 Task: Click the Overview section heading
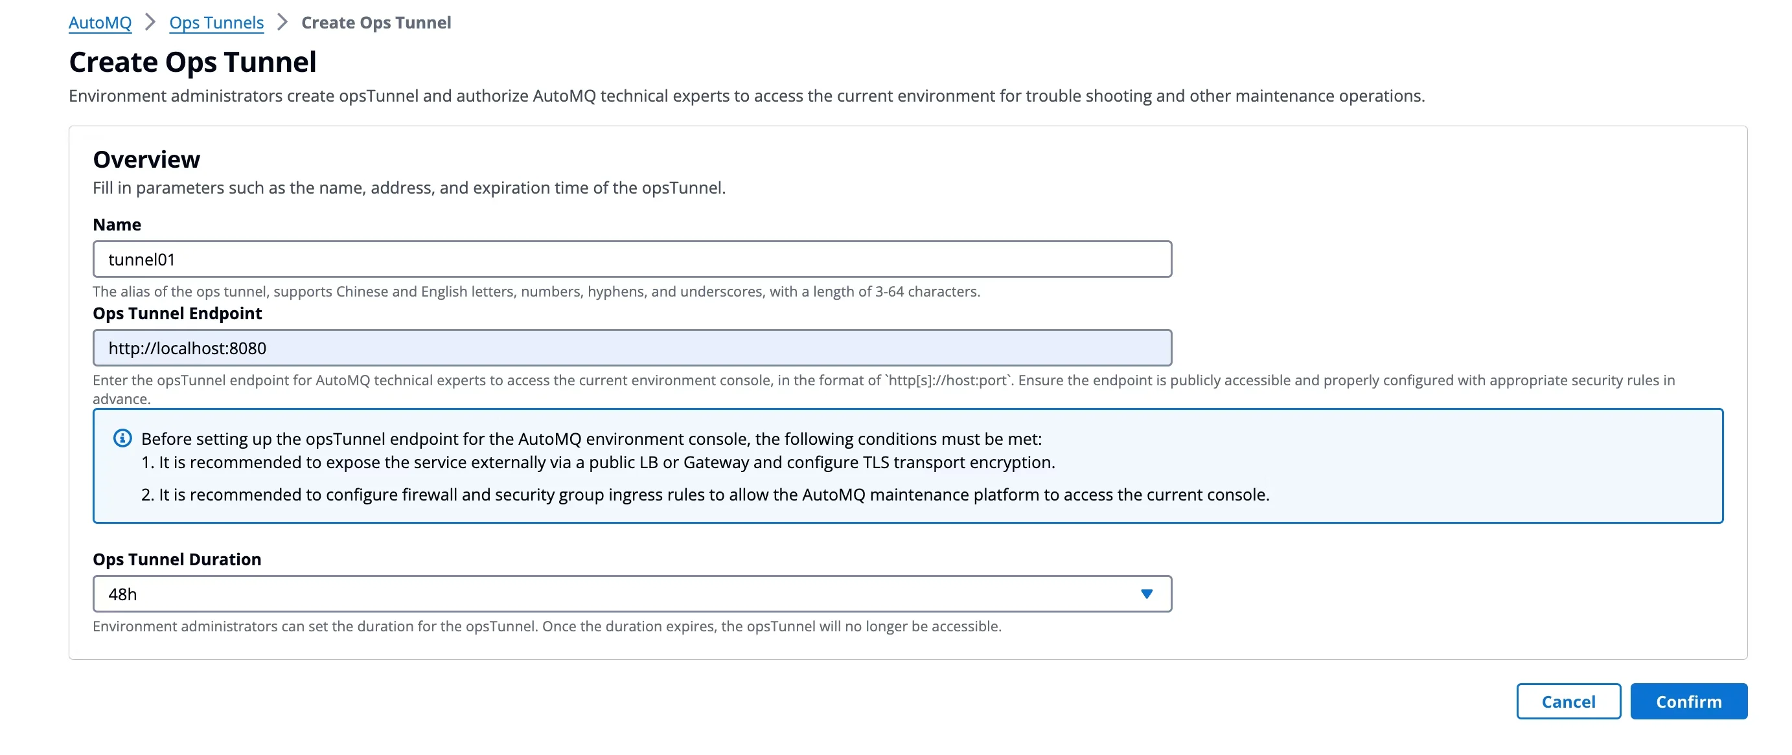(x=146, y=159)
